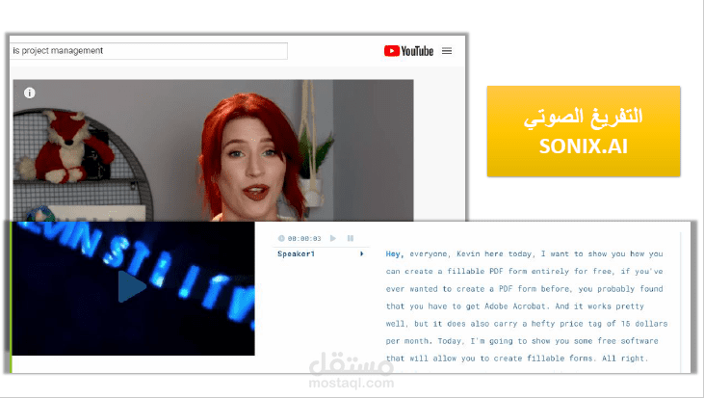Click the transcript line starting 'that will allow you'

[x=517, y=358]
